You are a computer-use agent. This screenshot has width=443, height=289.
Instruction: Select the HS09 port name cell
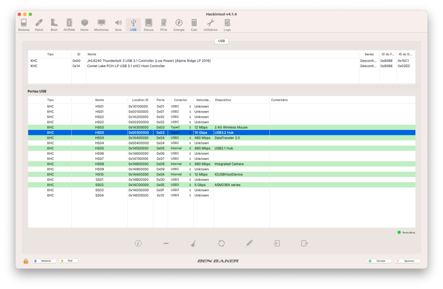pos(99,169)
